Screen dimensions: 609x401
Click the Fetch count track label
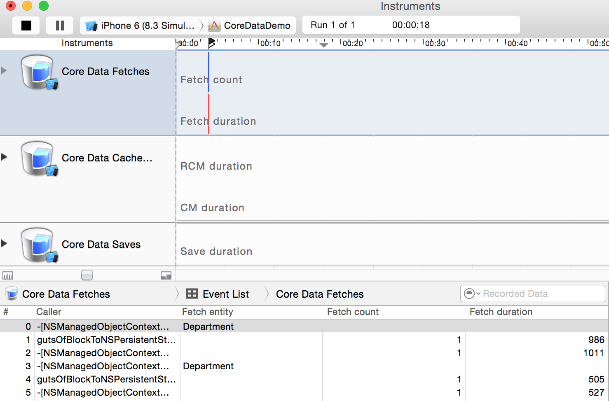[x=211, y=79]
